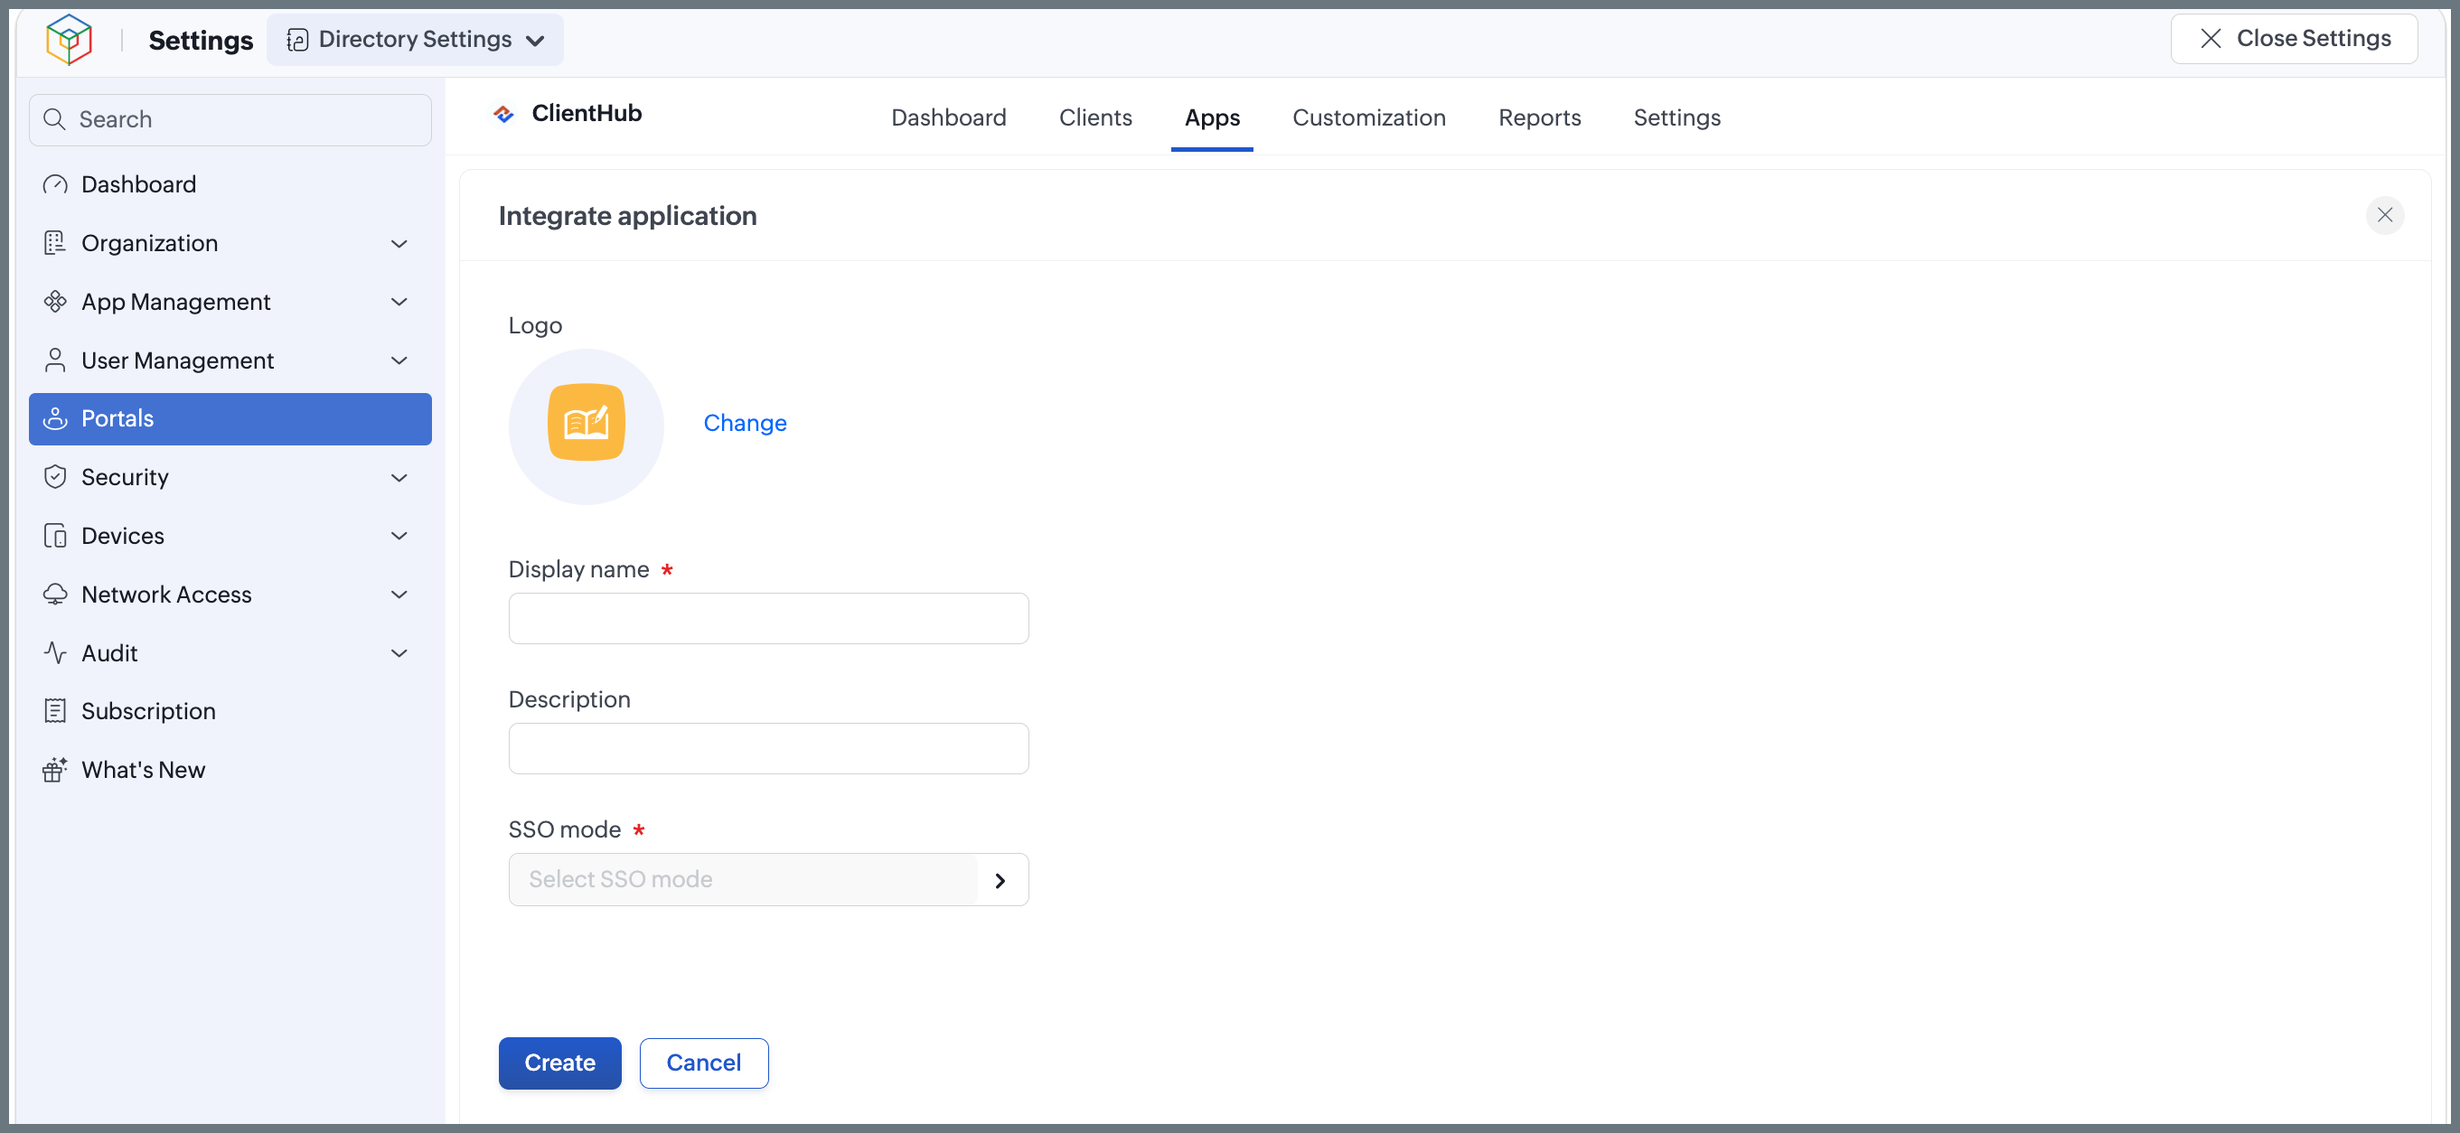Viewport: 2460px width, 1133px height.
Task: Click the App Management icon
Action: click(55, 302)
